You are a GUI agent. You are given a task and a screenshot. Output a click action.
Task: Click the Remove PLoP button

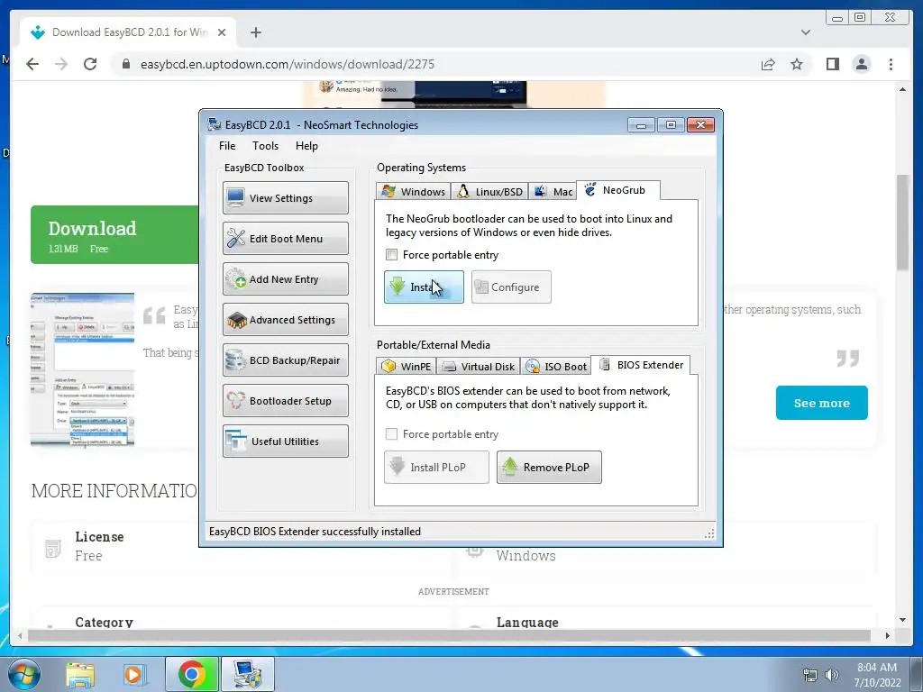point(549,468)
